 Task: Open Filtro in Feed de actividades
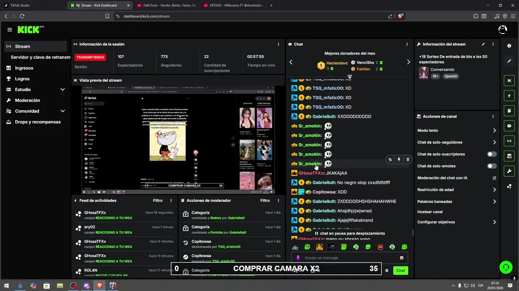[158, 200]
